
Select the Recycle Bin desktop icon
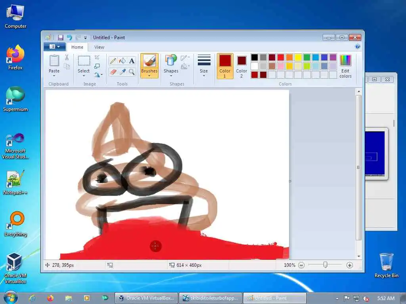point(386,265)
